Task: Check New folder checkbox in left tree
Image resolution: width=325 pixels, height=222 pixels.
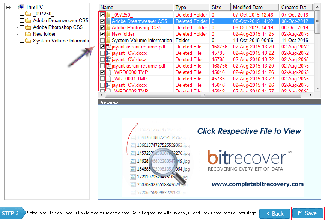Action: tap(22, 34)
